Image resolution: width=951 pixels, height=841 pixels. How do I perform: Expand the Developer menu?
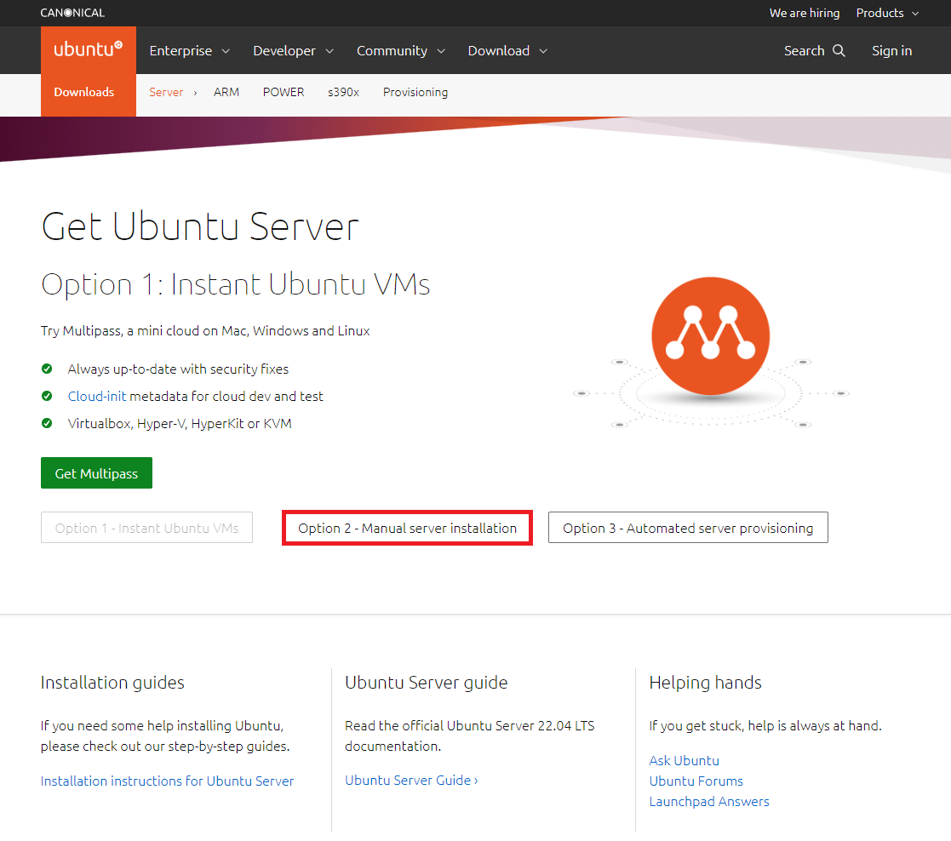(x=293, y=50)
